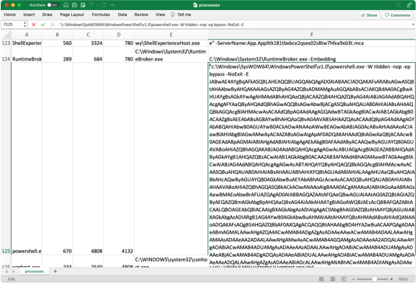Viewport: 420px width, 287px height.
Task: Open the Formulas ribbon tab
Action: tap(101, 14)
